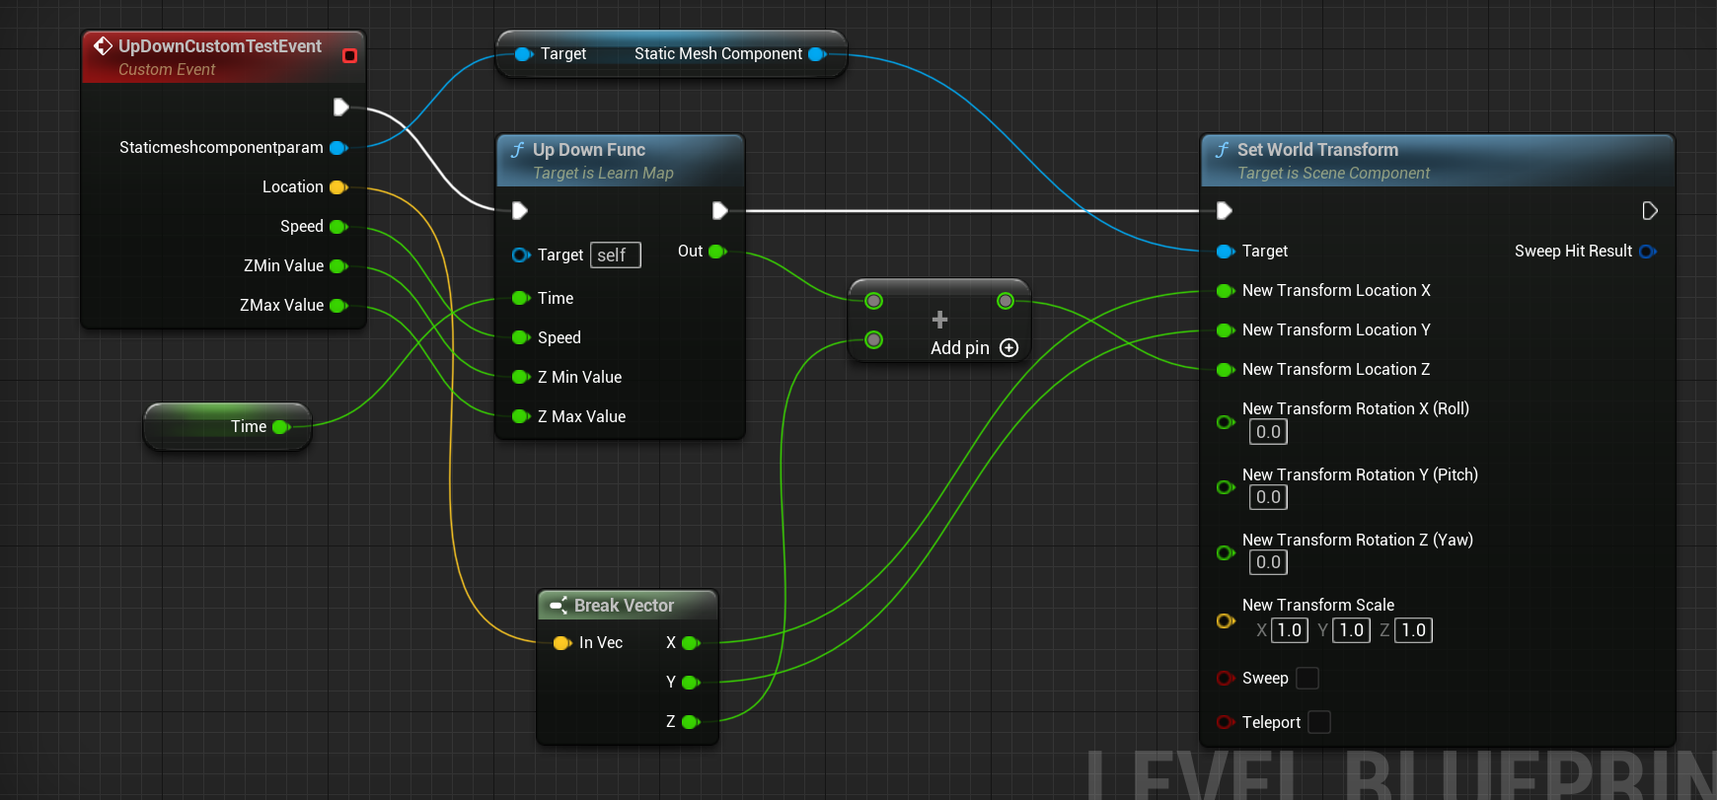
Task: Click the Set World Transform Target pin
Action: click(1226, 252)
